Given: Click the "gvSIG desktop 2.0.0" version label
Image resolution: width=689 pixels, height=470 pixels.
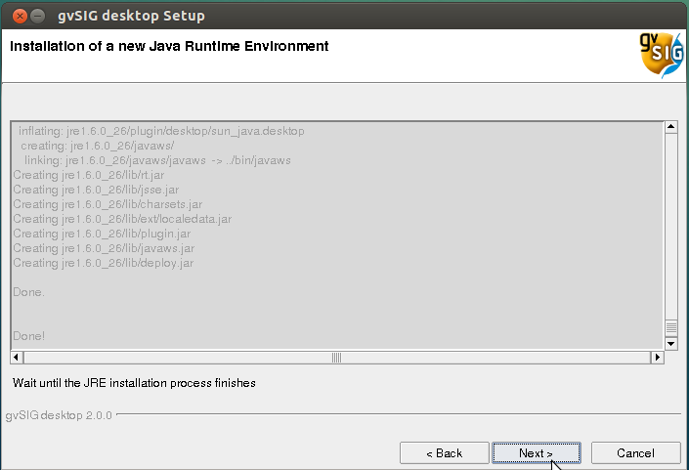Looking at the screenshot, I should (x=59, y=415).
